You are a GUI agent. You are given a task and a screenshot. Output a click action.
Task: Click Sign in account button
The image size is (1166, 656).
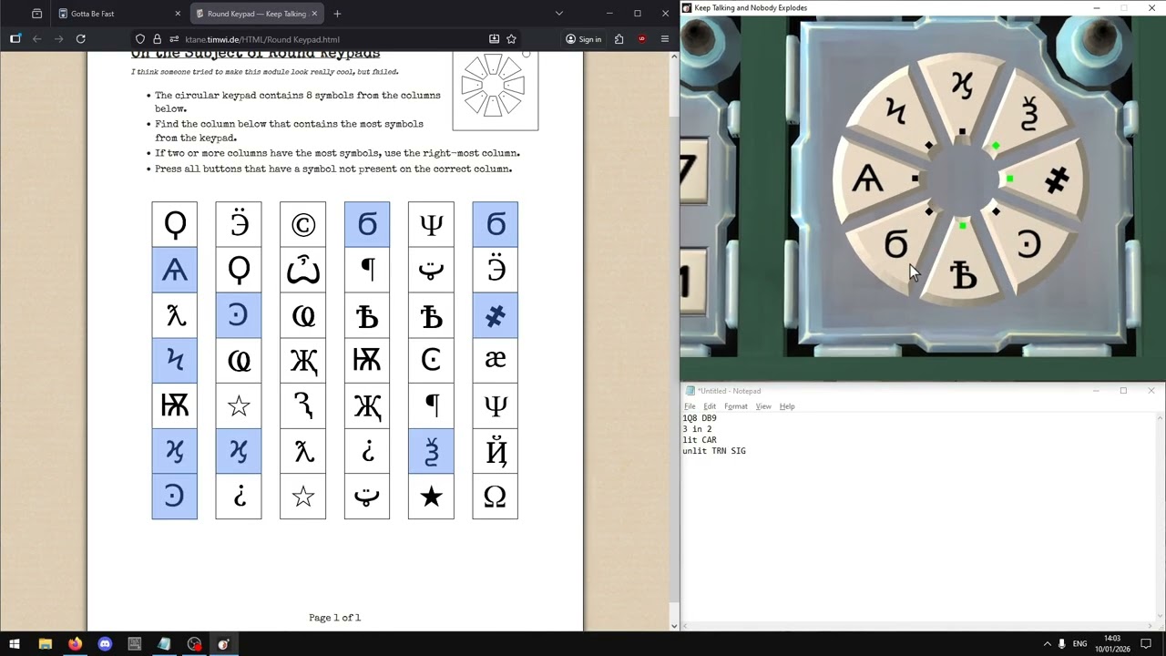(x=583, y=39)
